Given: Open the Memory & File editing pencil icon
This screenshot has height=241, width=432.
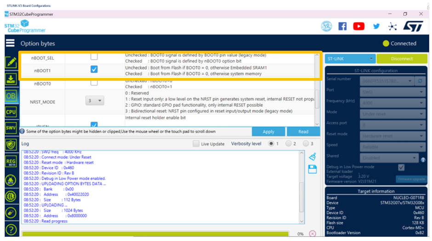Looking at the screenshot, I should point(11,62).
